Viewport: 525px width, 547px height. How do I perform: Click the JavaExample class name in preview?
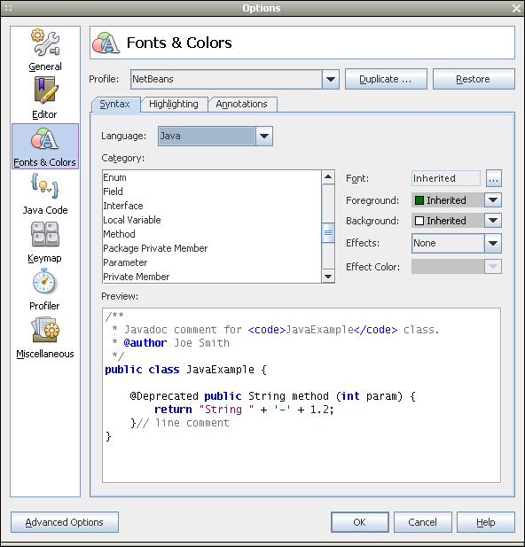click(220, 370)
